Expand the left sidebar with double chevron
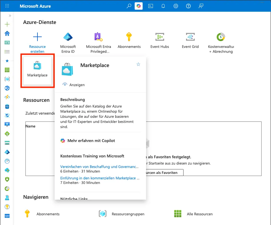Screen dimensions: 271x225 pos(10,16)
